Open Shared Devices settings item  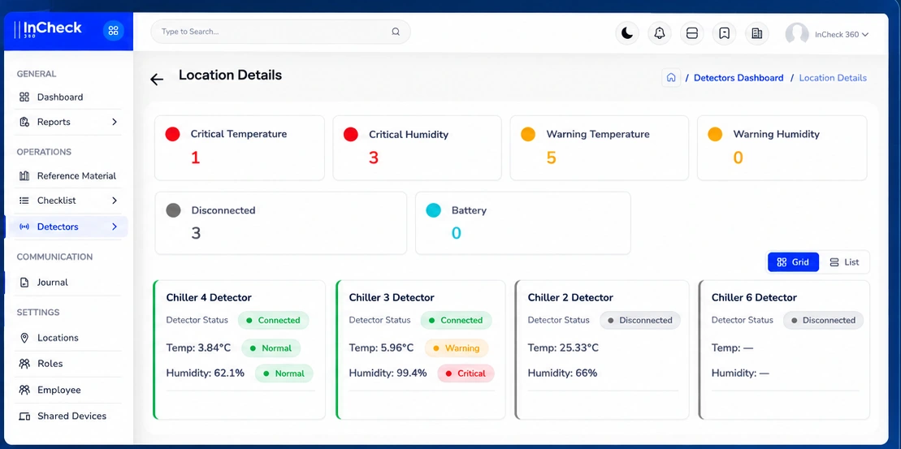[x=69, y=416]
